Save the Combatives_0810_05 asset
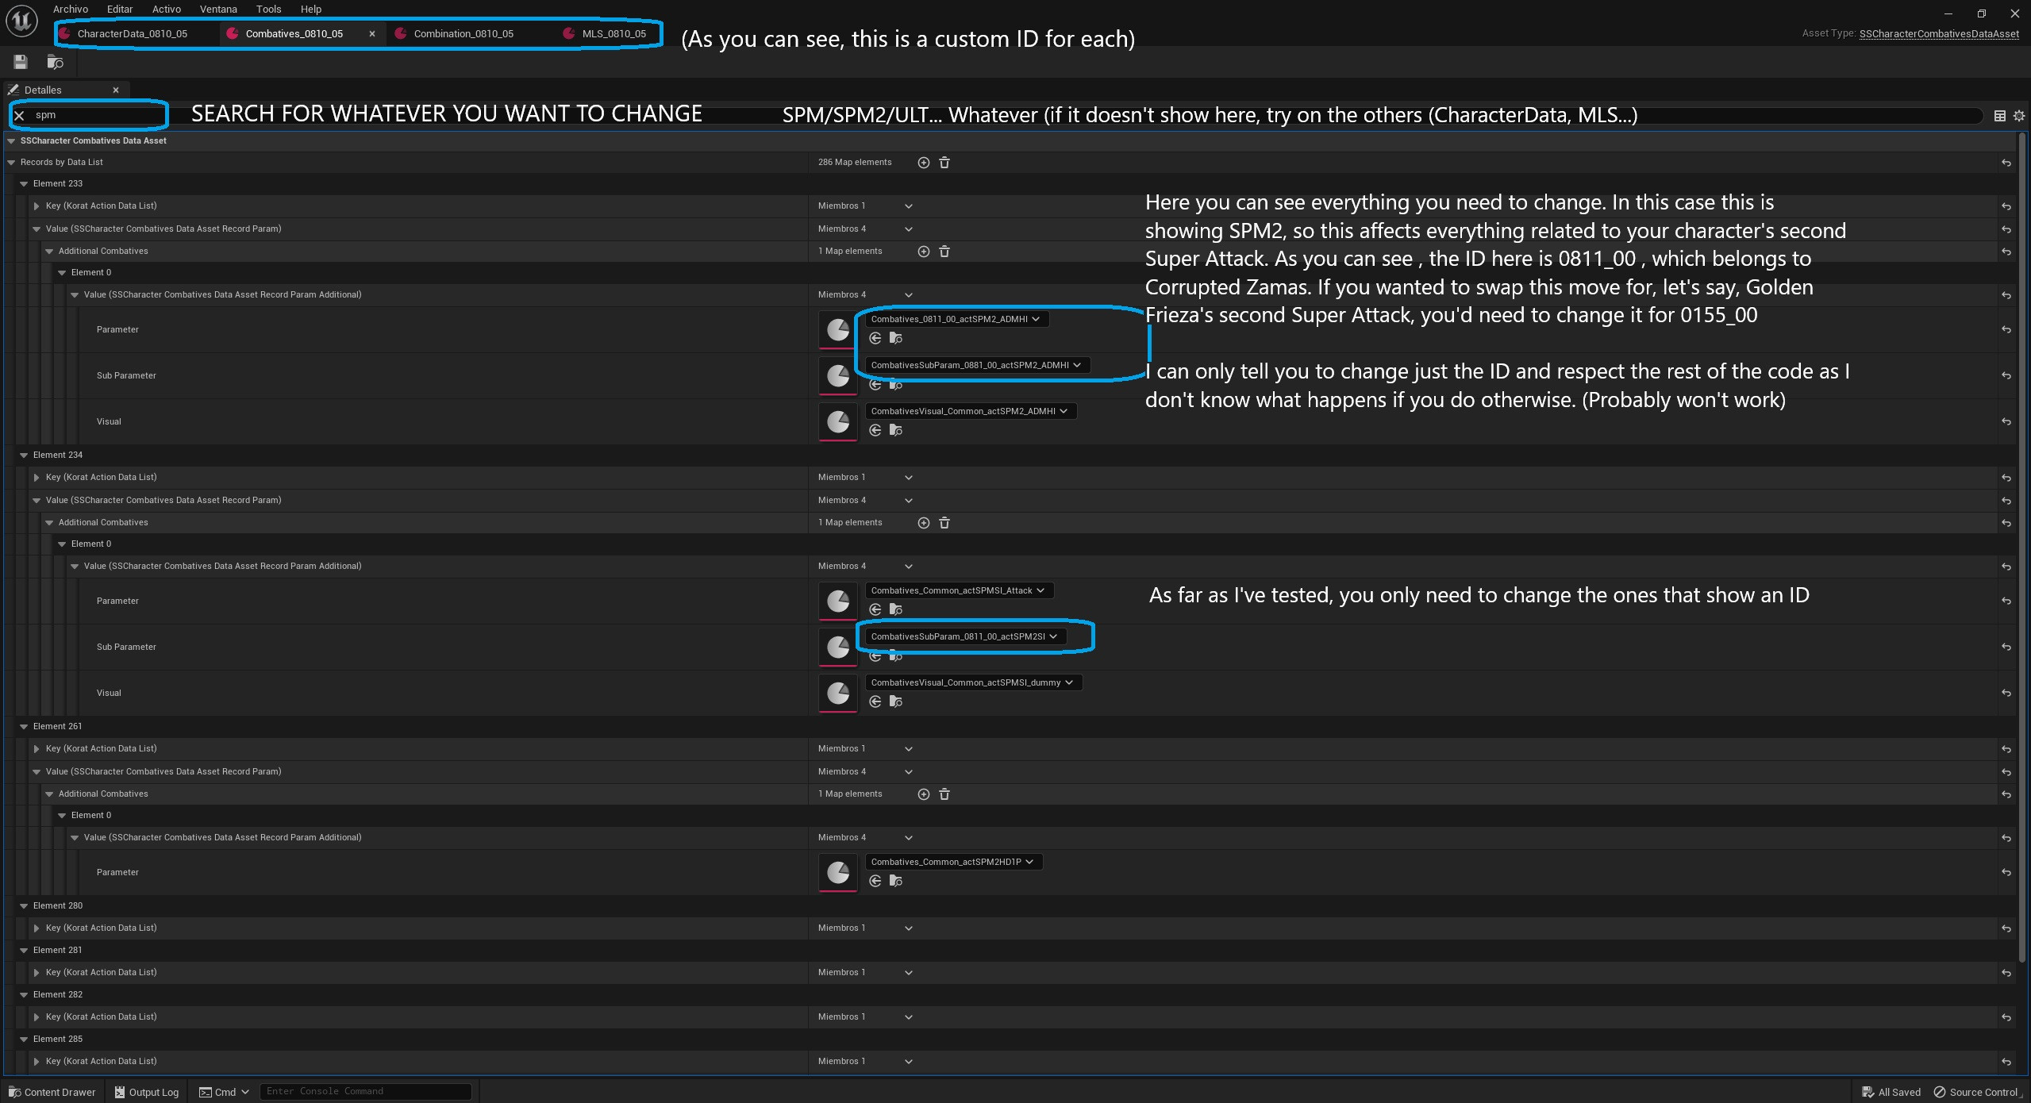The height and width of the screenshot is (1103, 2031). (x=19, y=62)
